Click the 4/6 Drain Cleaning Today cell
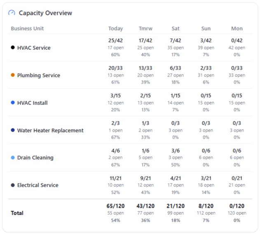The image size is (260, 234). pos(115,158)
